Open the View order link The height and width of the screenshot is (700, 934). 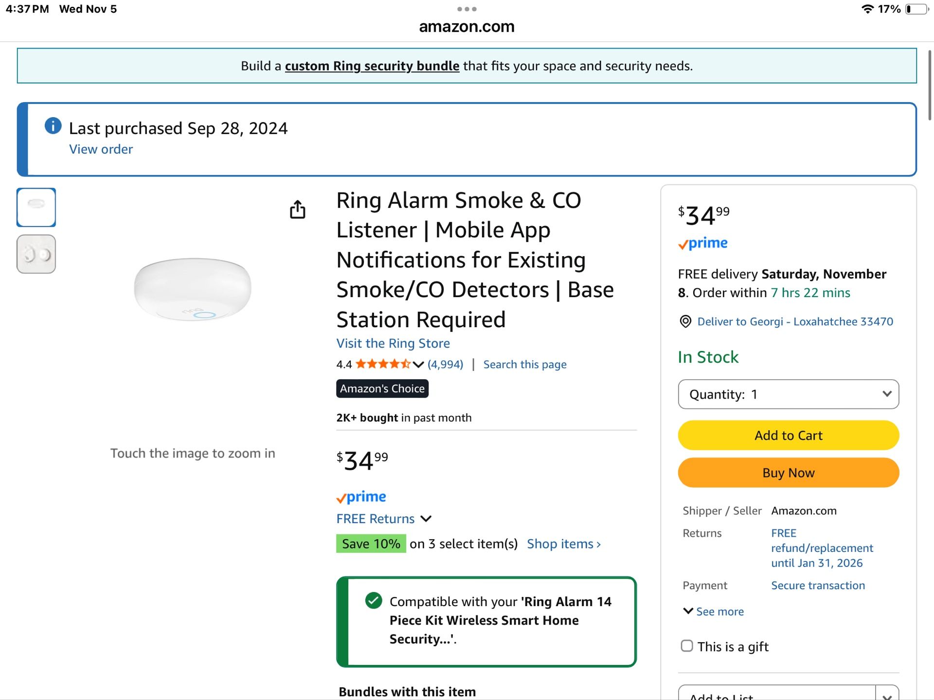pos(100,149)
